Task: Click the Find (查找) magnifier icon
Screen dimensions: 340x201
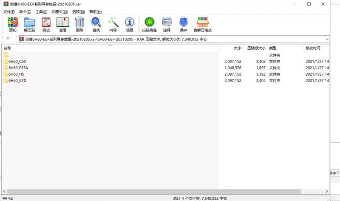Action: (96, 22)
